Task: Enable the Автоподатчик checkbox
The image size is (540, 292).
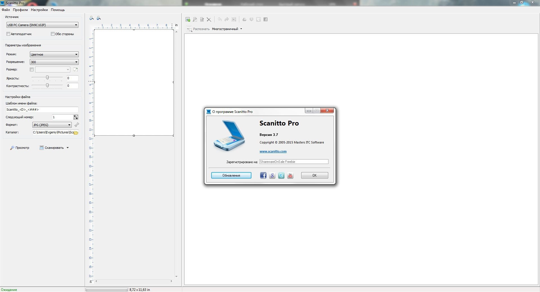Action: tap(8, 34)
